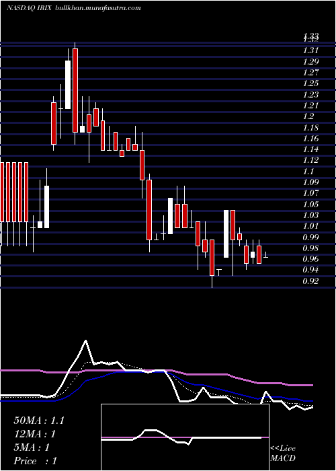This screenshot has width=336, height=471.
Task: Click the bullkhan.munafasutra.com watermark text
Action: (98, 8)
